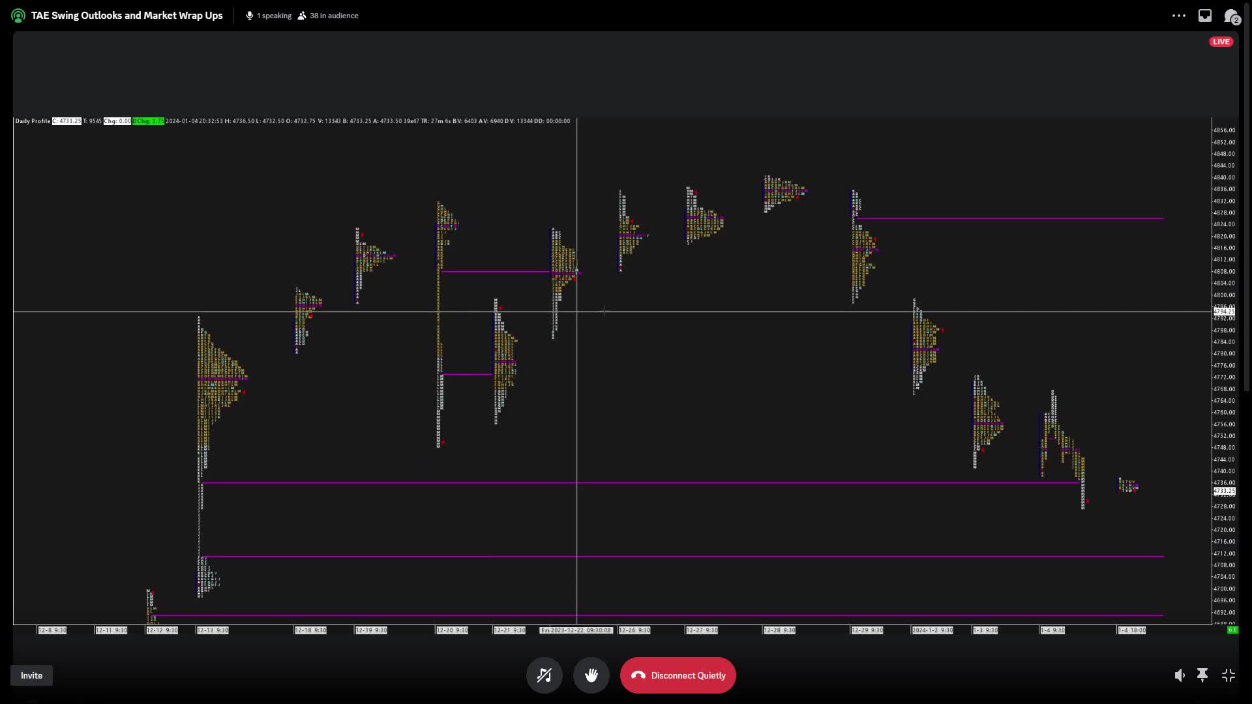1252x704 pixels.
Task: Open the Discord inbox
Action: tap(1205, 15)
